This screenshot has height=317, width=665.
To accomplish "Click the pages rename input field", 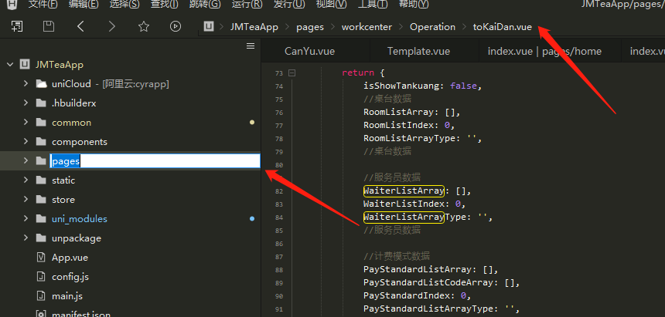I will coord(155,161).
